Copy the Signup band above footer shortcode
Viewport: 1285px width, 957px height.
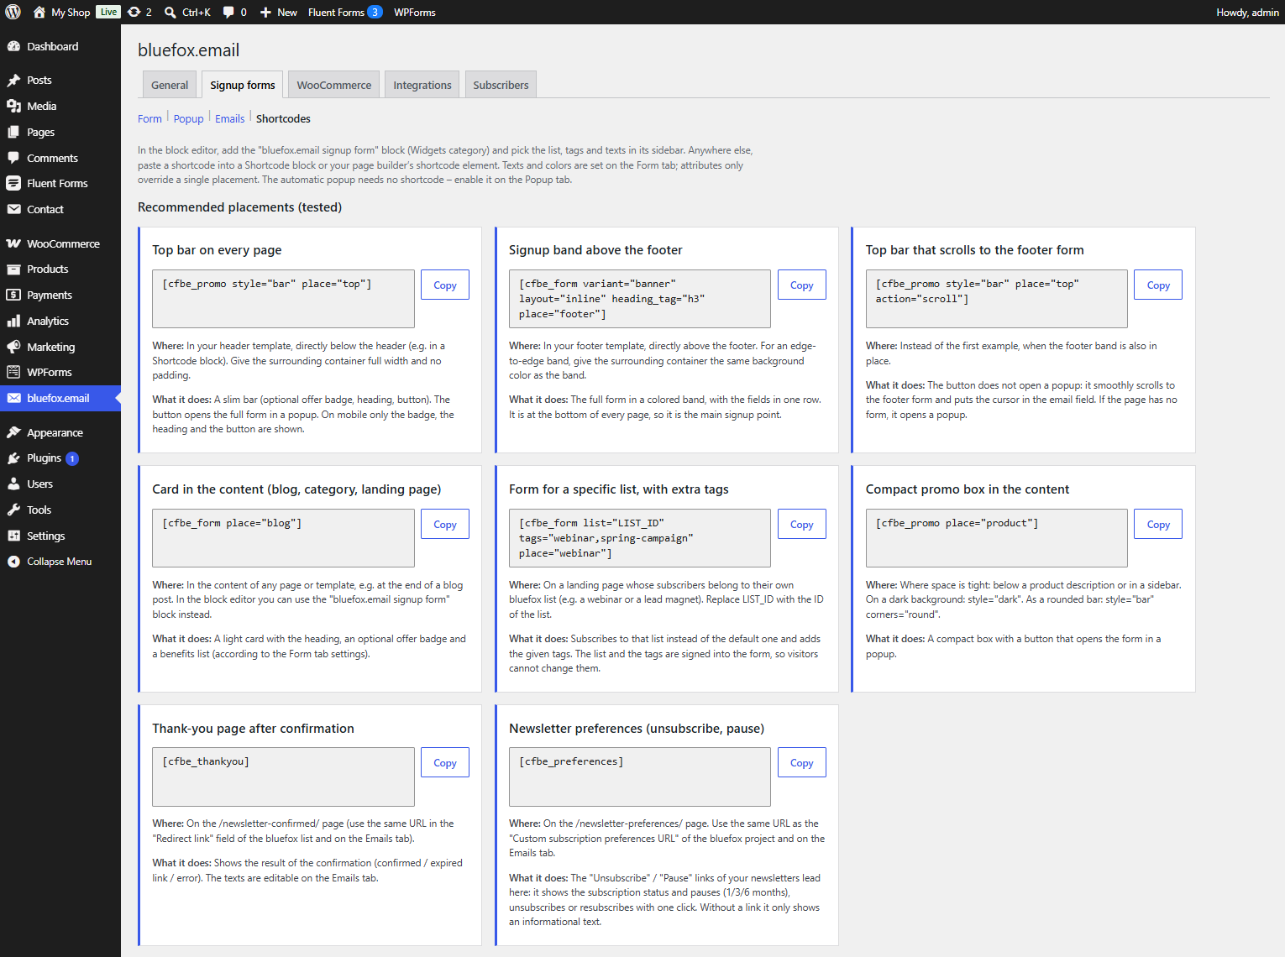pyautogui.click(x=801, y=285)
